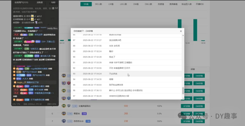Click the 万级 badge beside 青哥86
The image size is (245, 126).
(84, 114)
